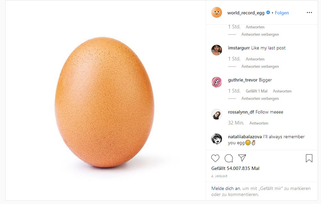Open rossalynn_df's profile picture
321x204 pixels.
pos(217,114)
